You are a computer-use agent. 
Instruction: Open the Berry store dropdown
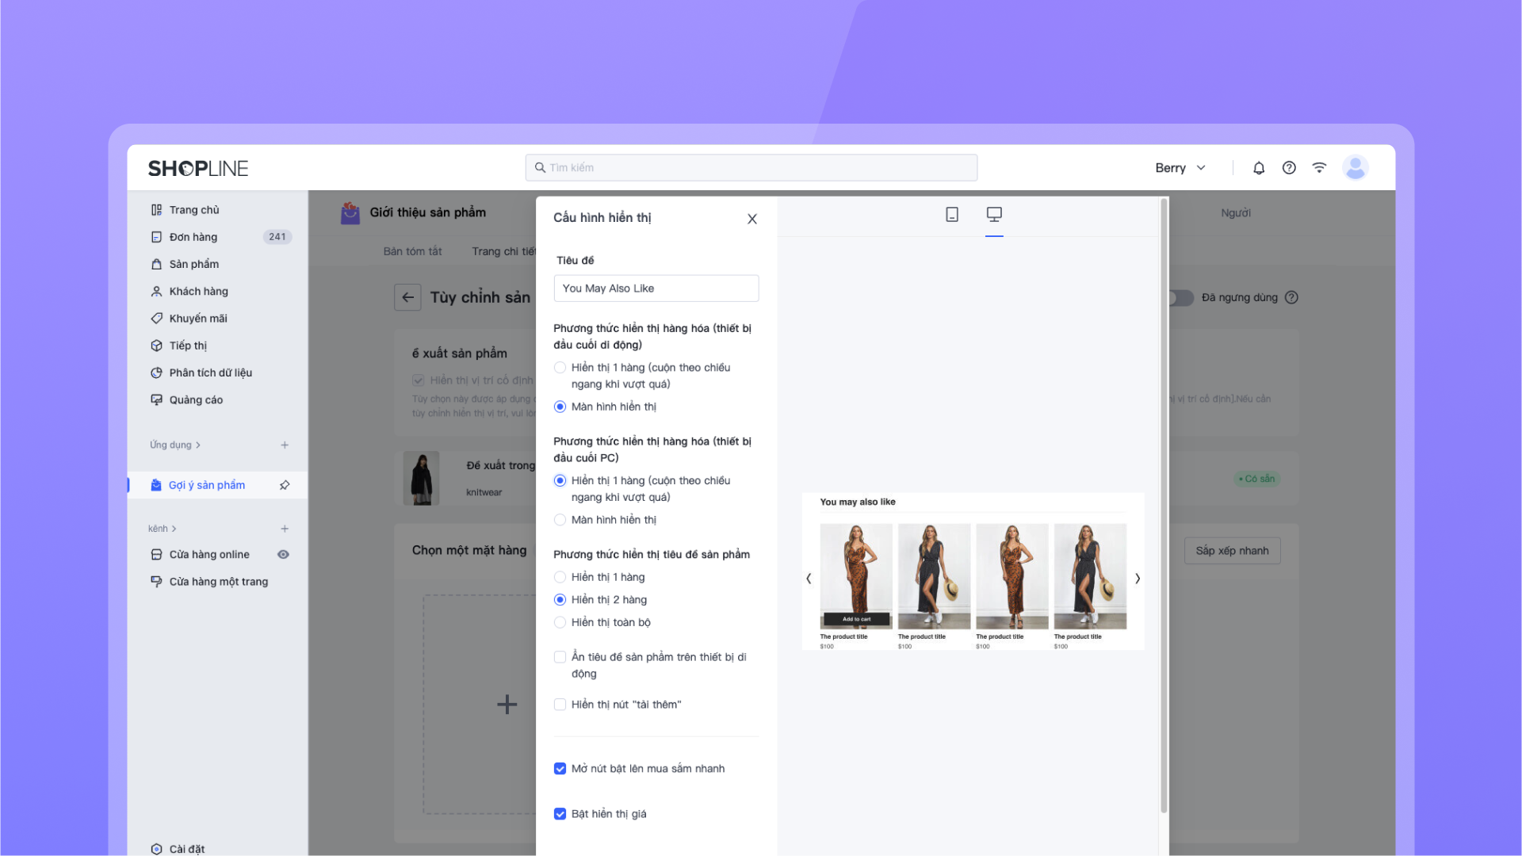[1180, 168]
